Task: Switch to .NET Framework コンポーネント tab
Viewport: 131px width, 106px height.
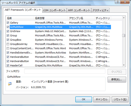Action: pyautogui.click(x=23, y=10)
